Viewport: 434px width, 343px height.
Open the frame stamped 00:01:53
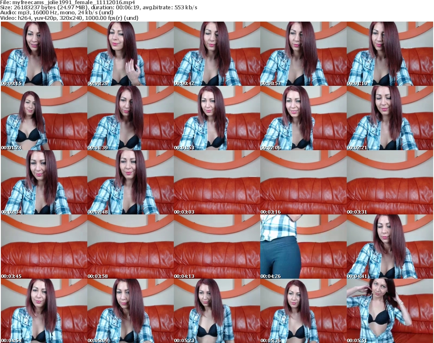click(x=217, y=118)
